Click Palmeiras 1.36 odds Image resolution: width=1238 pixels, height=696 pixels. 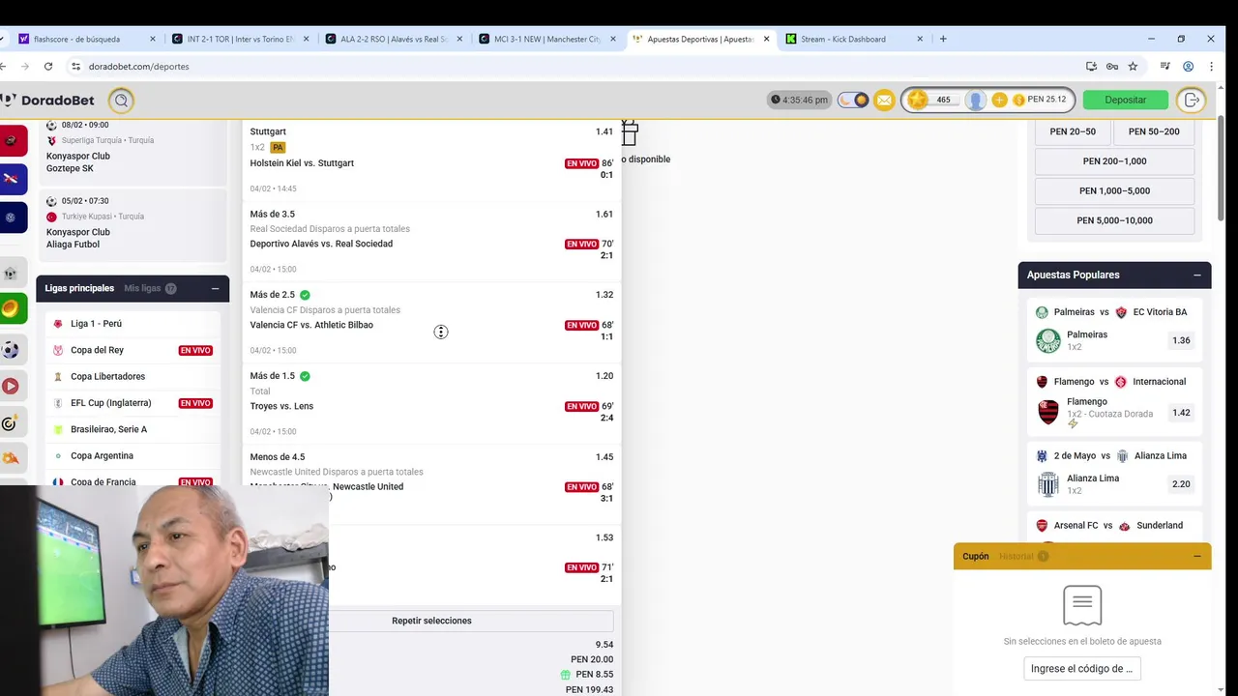coord(1180,340)
